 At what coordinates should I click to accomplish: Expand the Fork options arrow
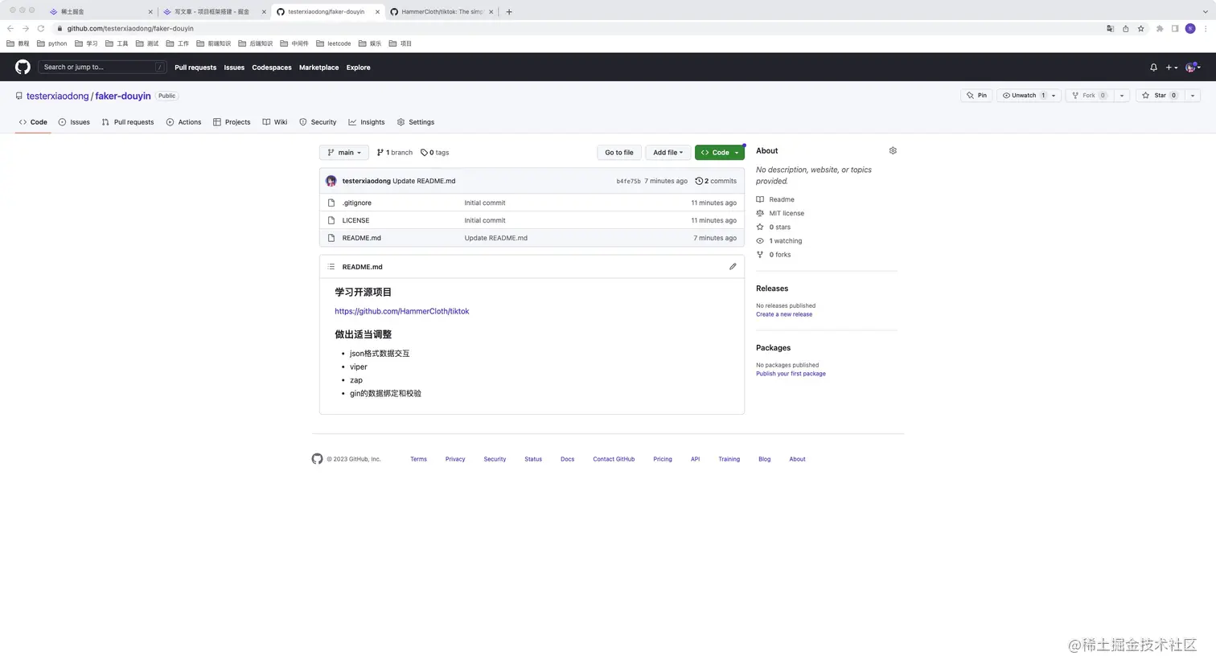click(x=1122, y=96)
